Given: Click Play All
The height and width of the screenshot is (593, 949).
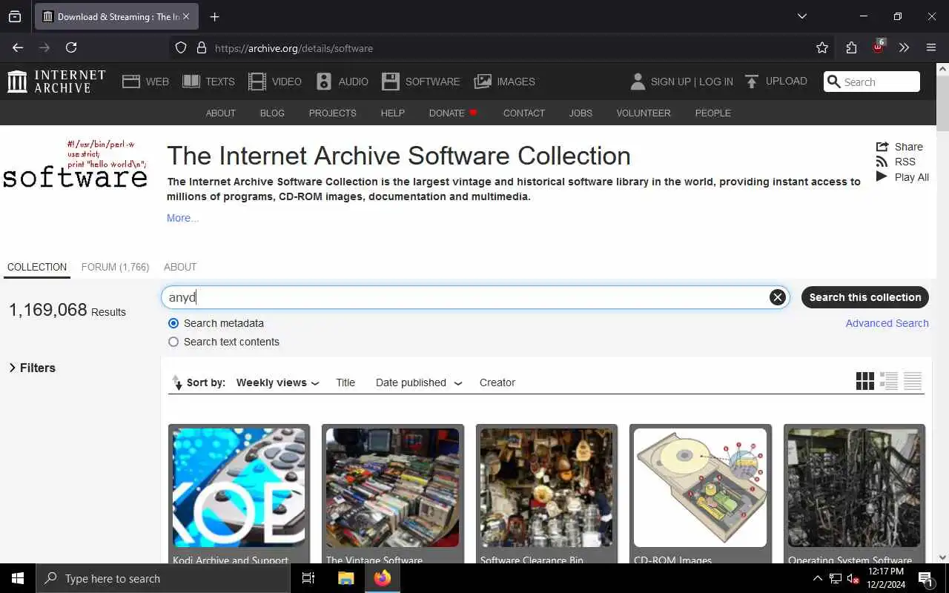Looking at the screenshot, I should coord(902,177).
